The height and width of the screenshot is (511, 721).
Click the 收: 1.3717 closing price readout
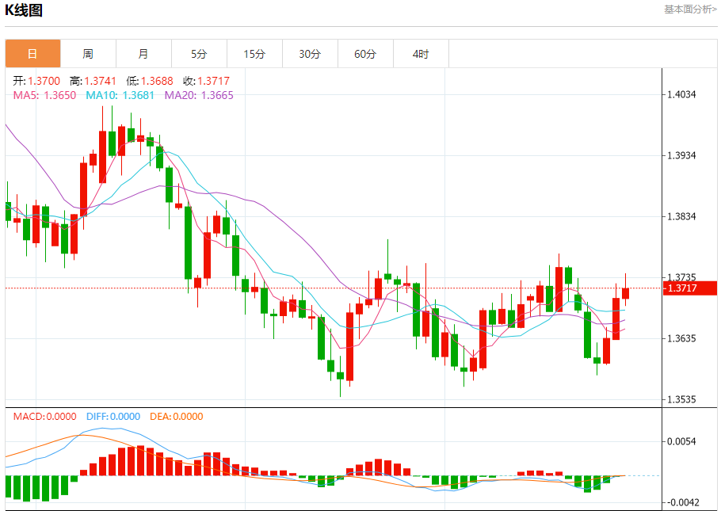[201, 81]
